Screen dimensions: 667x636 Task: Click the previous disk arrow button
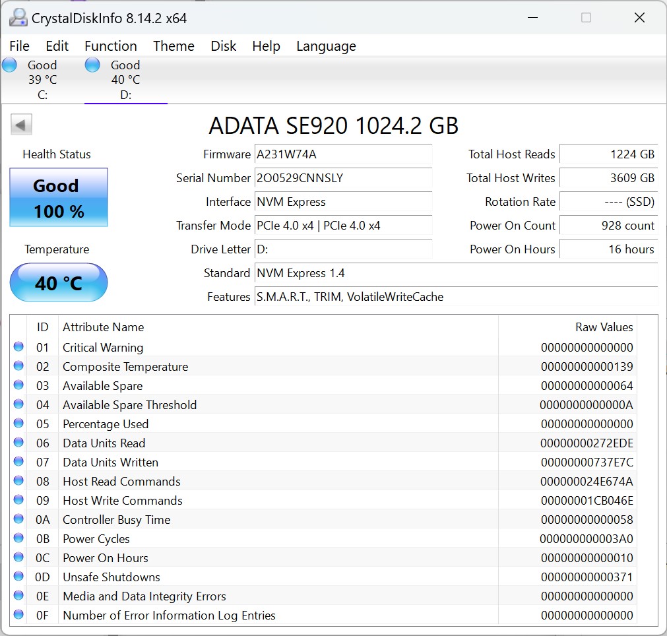click(x=22, y=125)
